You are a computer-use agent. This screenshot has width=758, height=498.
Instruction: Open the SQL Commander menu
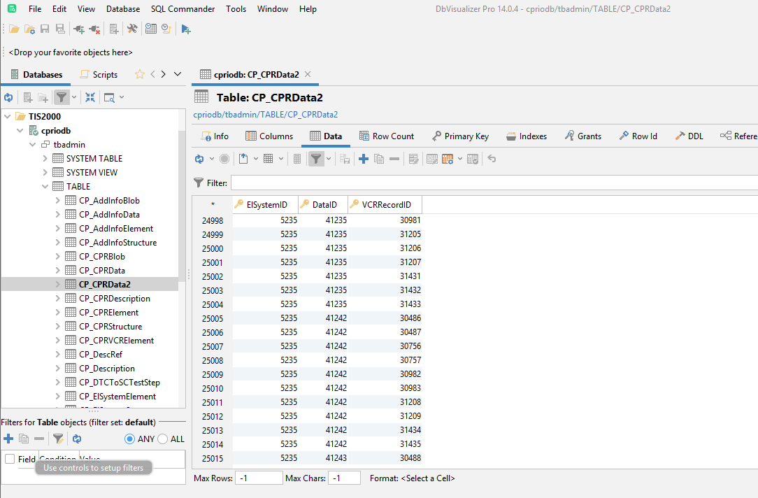click(183, 8)
